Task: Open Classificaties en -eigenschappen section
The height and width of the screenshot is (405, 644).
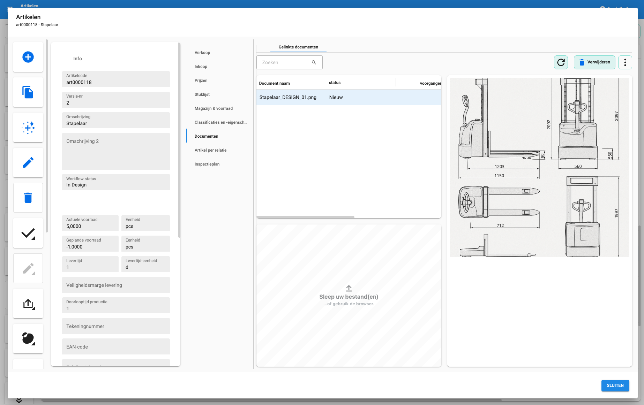Action: tap(221, 122)
